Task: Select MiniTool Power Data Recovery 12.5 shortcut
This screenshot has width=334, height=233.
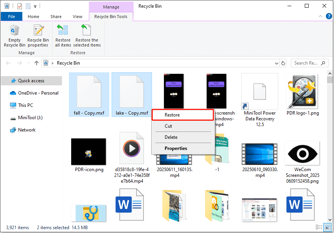Action: coord(260,100)
